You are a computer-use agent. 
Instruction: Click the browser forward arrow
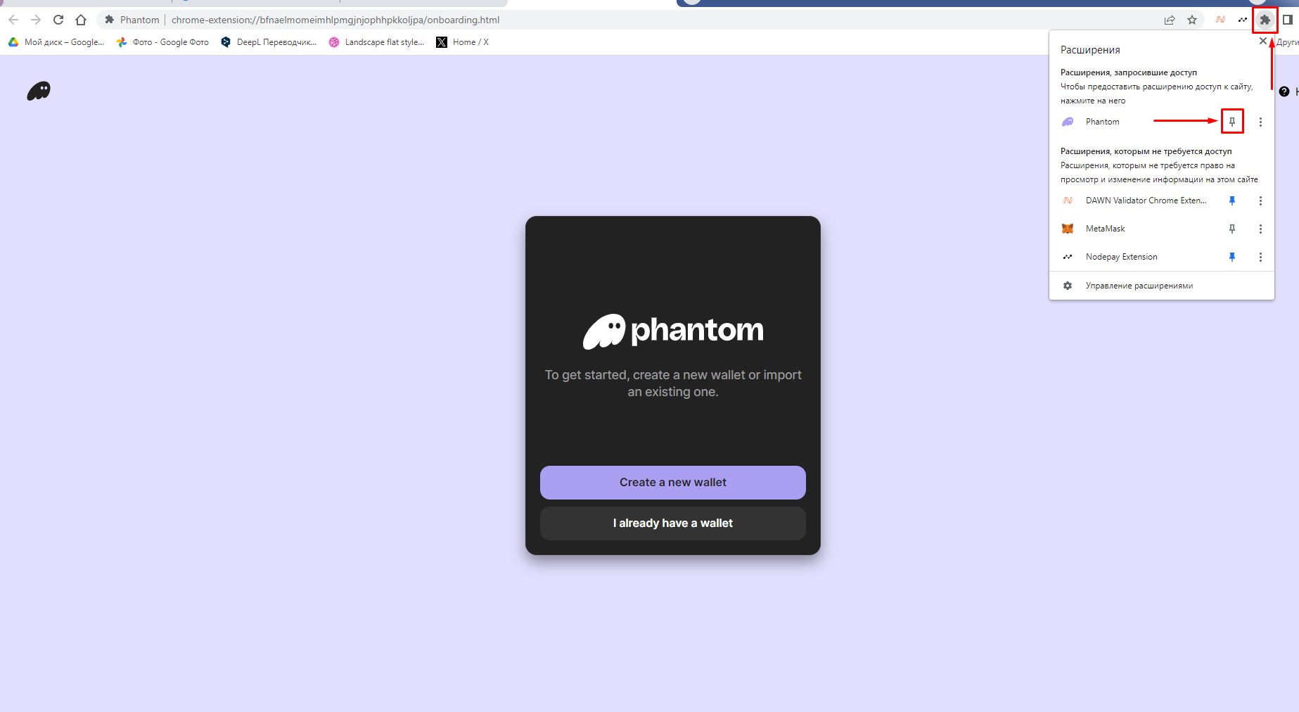[x=36, y=20]
